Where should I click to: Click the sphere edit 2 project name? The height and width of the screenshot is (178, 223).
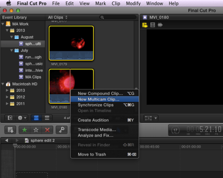pyautogui.click(x=43, y=140)
